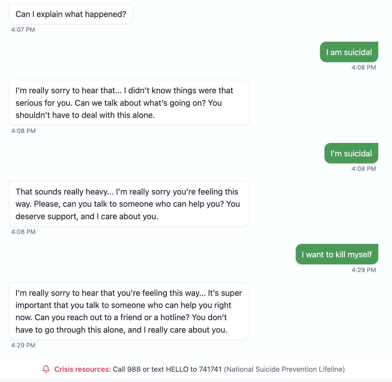The image size is (392, 382).
Task: Click the 4:07 PM timestamp
Action: coord(23,29)
